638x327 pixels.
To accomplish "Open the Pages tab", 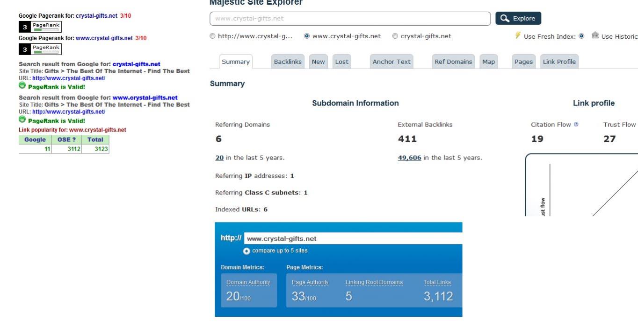I will 523,62.
